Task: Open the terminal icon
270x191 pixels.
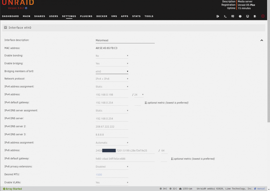Action: [x=225, y=16]
